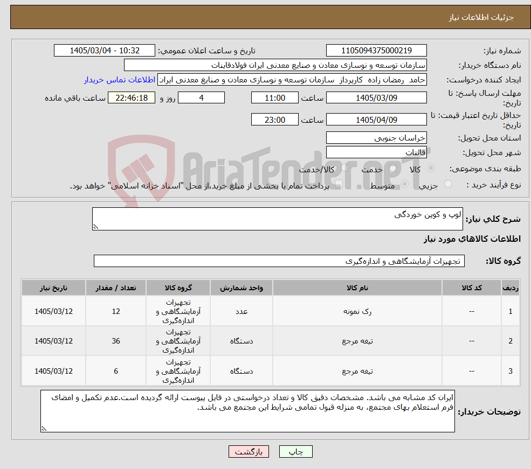The width and height of the screenshot is (531, 469).
Task: Click the لوپ و کوپن خوردگی description box
Action: point(277,219)
